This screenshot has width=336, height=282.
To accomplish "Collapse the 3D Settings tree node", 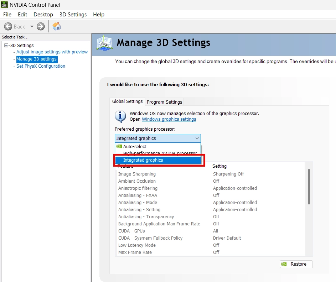I will click(x=6, y=46).
